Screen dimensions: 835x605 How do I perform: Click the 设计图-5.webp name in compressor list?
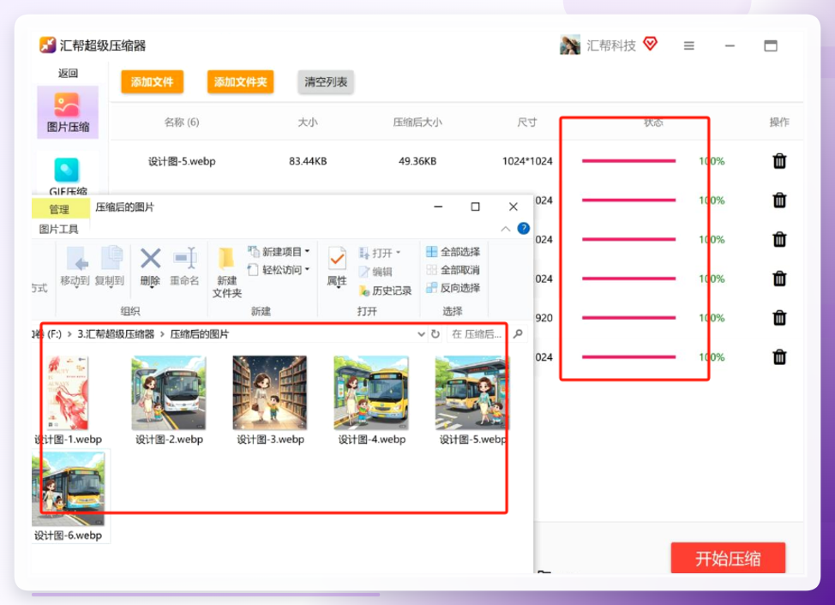182,161
